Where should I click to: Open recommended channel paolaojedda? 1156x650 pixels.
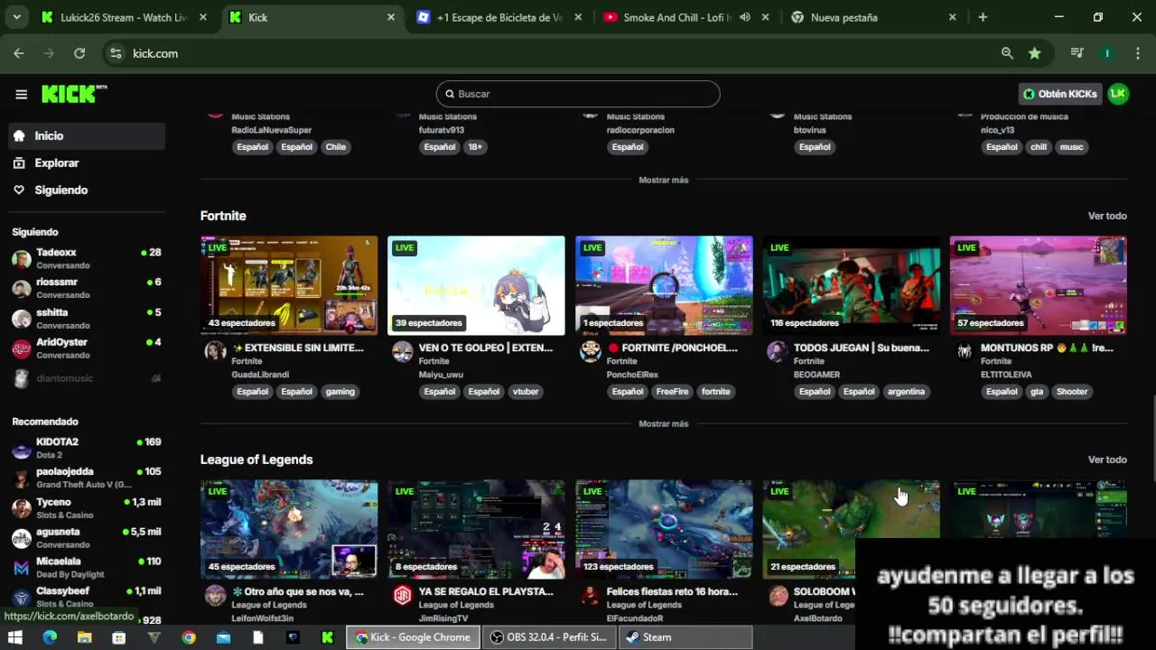[86, 478]
